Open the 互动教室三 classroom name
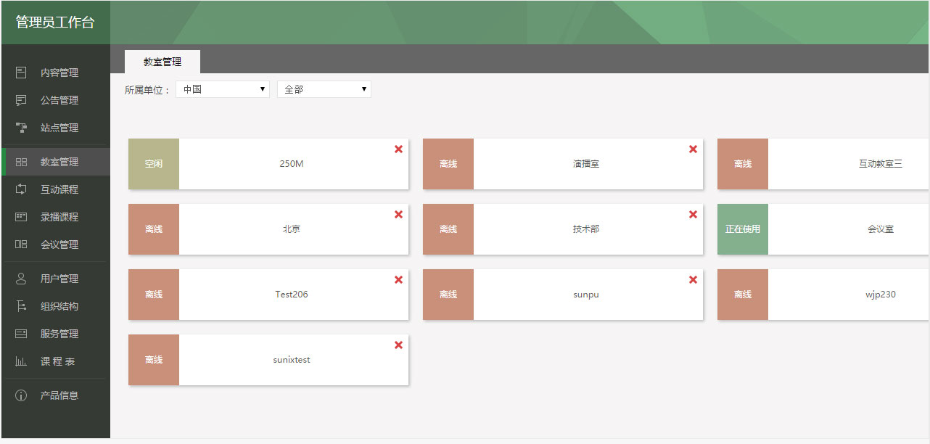Screen dimensions: 930x444 click(x=881, y=164)
